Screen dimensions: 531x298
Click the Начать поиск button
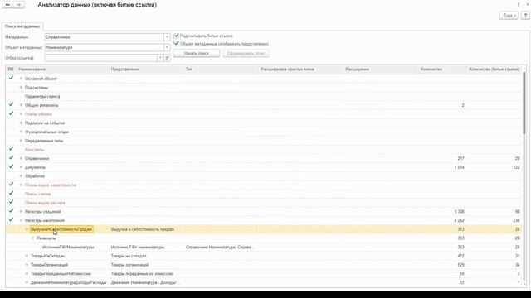[197, 53]
